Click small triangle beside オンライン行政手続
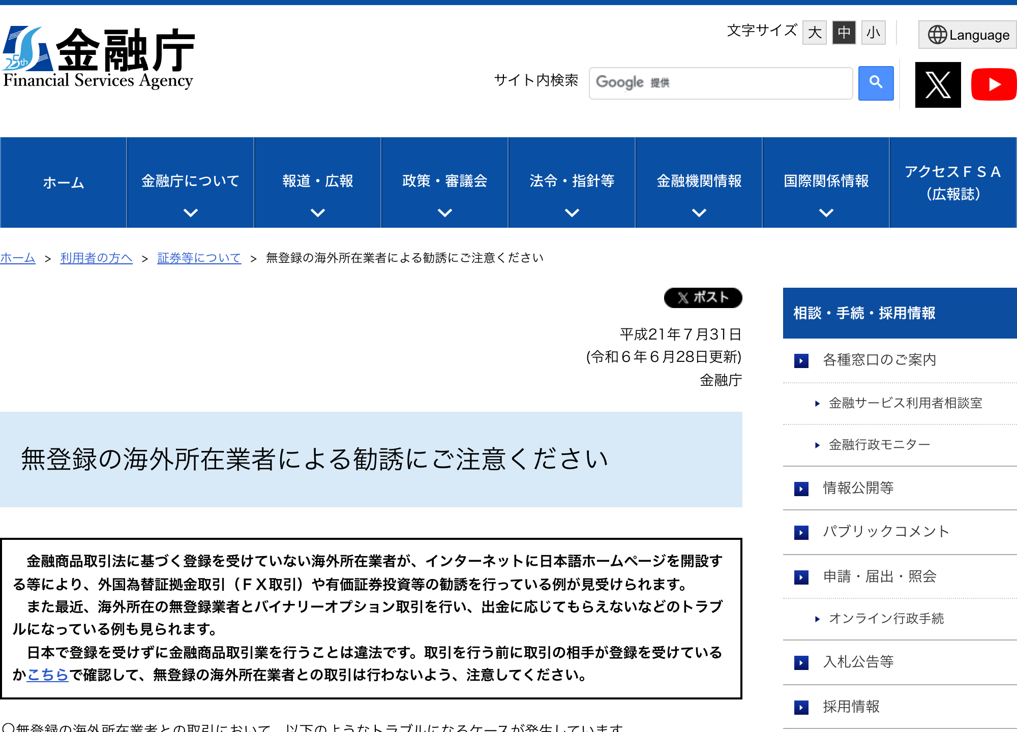Image resolution: width=1017 pixels, height=732 pixels. coord(817,619)
